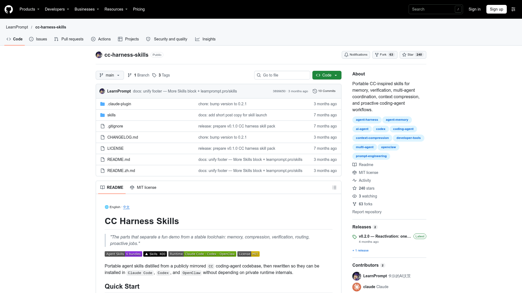Fork the repository with the Fork button
Viewport: 522px width, 293px height.
tap(385, 55)
